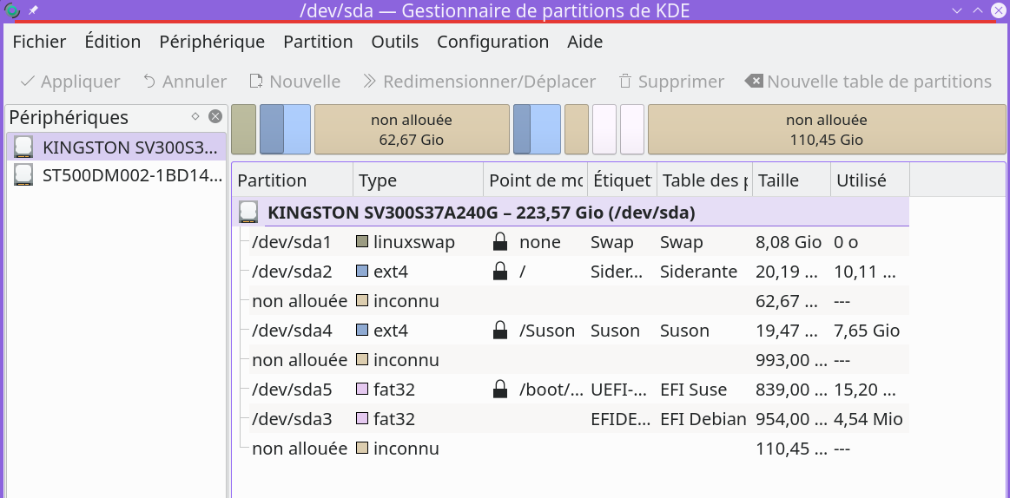Click the Redimensionner/Déplacer toolbar icon
1010x498 pixels.
[369, 82]
